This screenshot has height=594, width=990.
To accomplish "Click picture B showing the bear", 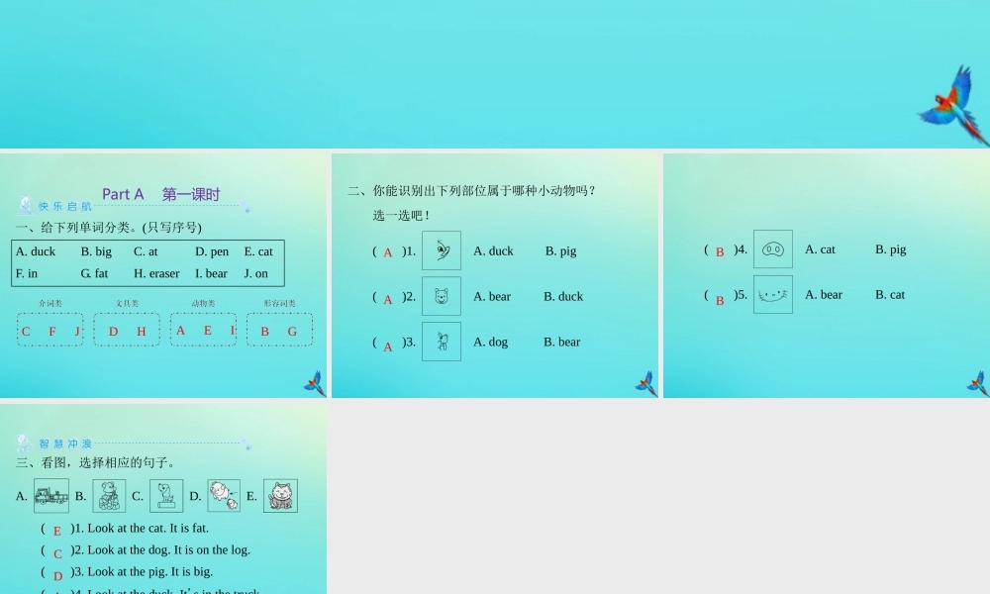I will click(109, 496).
